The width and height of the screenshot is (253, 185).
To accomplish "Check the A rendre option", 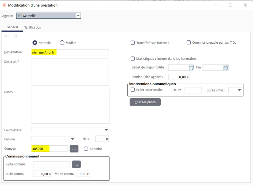I will click(x=86, y=149).
